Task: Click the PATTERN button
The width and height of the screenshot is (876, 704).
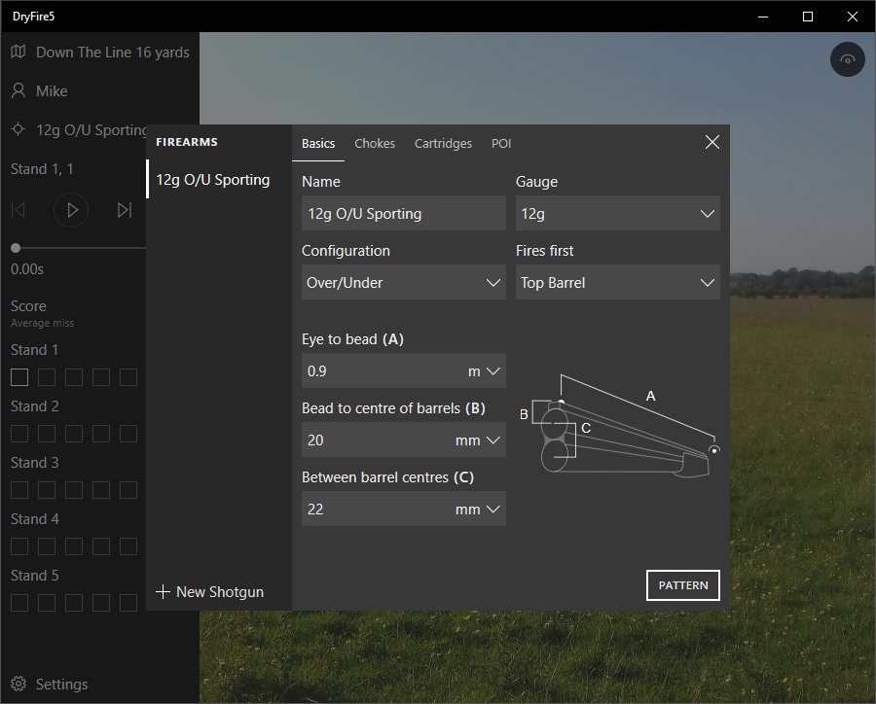Action: coord(682,585)
